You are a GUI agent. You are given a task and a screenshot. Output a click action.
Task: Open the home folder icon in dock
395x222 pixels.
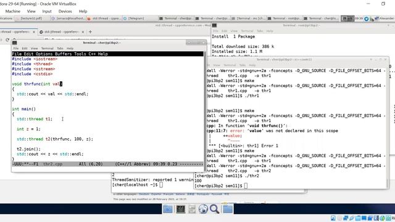pos(228,209)
